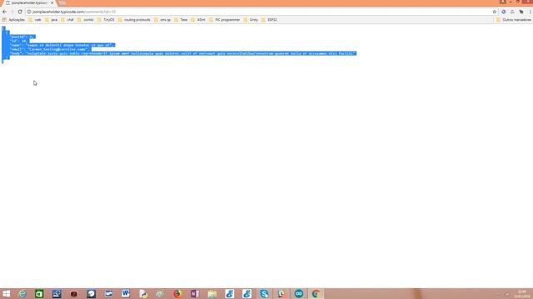The height and width of the screenshot is (299, 533).
Task: Click the site information icon in address bar
Action: pos(29,12)
